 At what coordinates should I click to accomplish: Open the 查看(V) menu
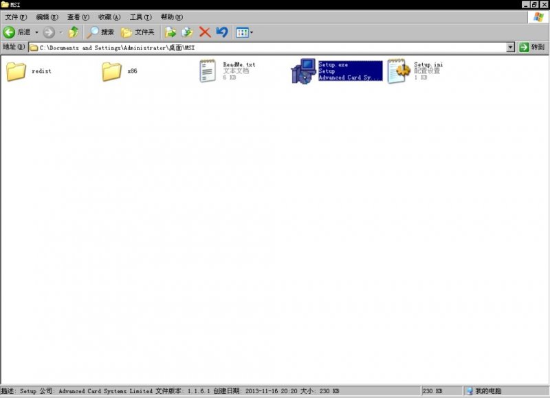click(78, 16)
